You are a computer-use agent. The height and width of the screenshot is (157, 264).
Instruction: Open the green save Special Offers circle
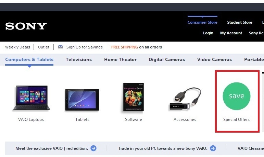coord(236,96)
